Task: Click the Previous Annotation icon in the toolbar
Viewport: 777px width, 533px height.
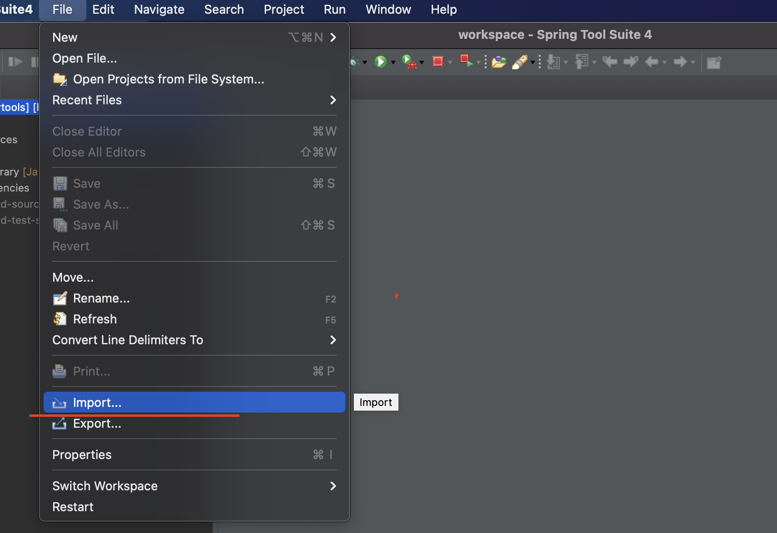Action: pos(582,62)
